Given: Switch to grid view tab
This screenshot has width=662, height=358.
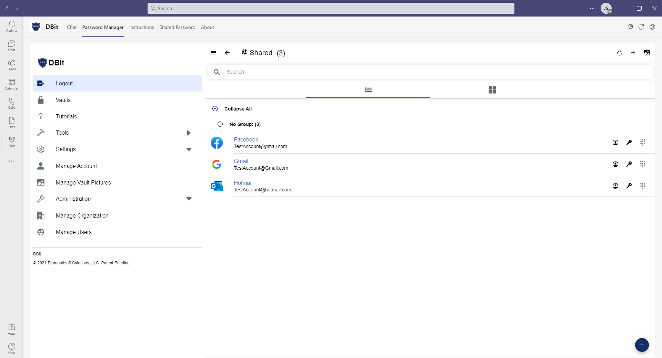Looking at the screenshot, I should click(x=492, y=90).
